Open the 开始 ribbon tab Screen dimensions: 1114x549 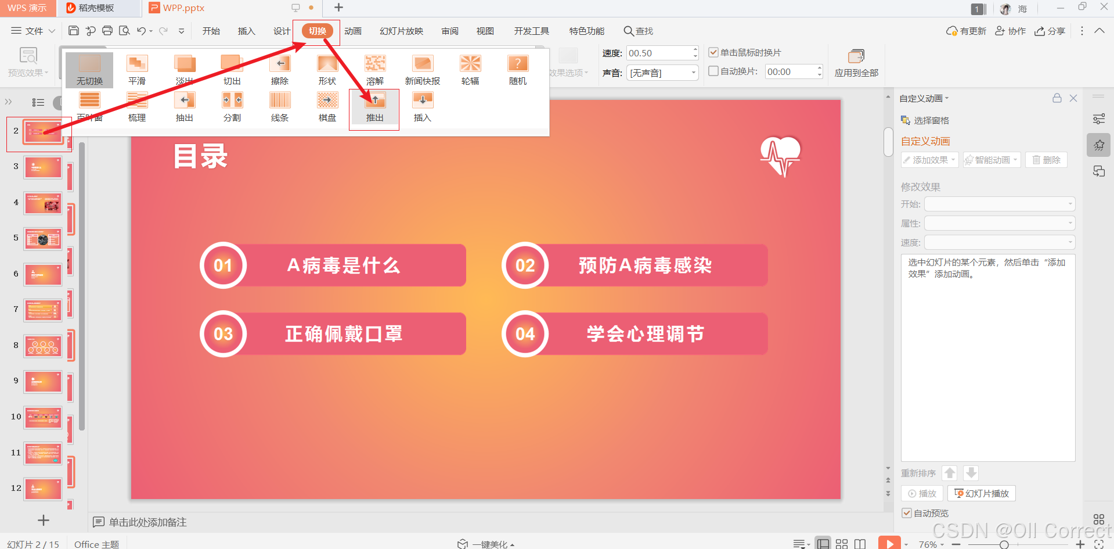pyautogui.click(x=211, y=31)
